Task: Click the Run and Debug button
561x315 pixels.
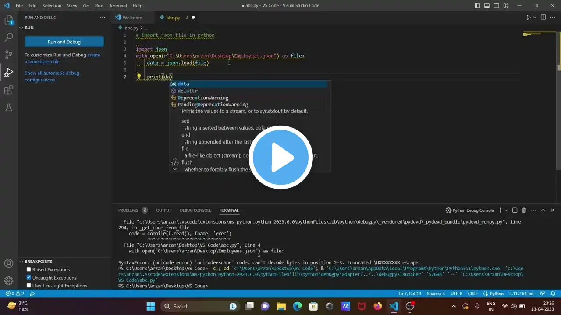Action: click(64, 42)
